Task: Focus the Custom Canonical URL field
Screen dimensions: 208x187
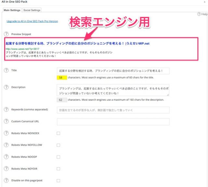Action: pos(113,122)
